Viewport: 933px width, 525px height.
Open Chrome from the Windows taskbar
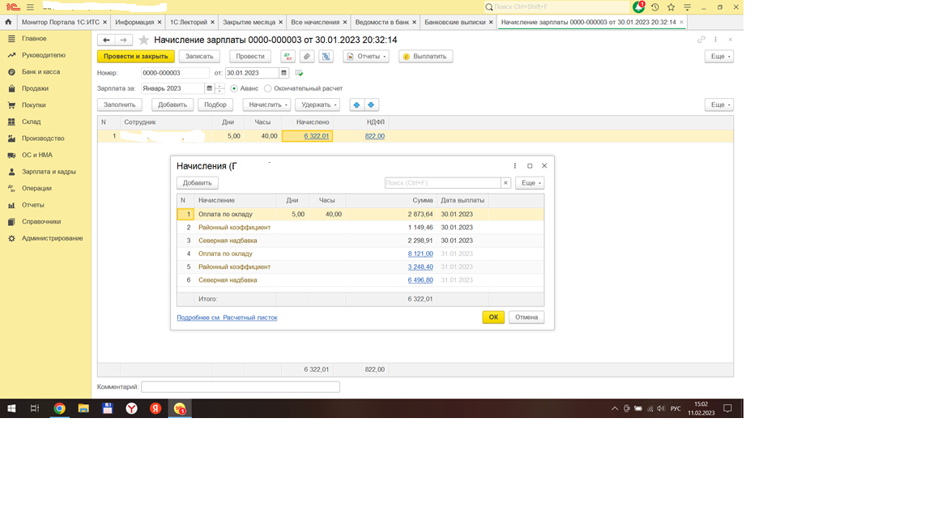tap(59, 408)
